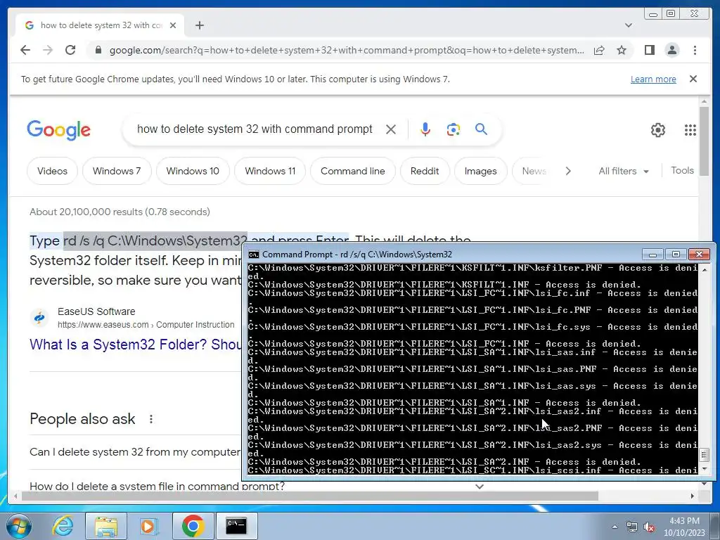Maximize the Command Prompt window
720x540 pixels.
pyautogui.click(x=676, y=255)
